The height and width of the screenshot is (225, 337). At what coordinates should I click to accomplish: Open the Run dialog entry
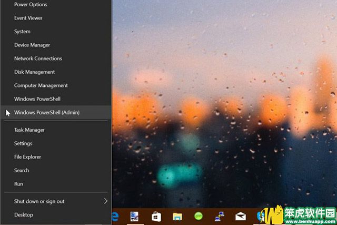point(56,184)
